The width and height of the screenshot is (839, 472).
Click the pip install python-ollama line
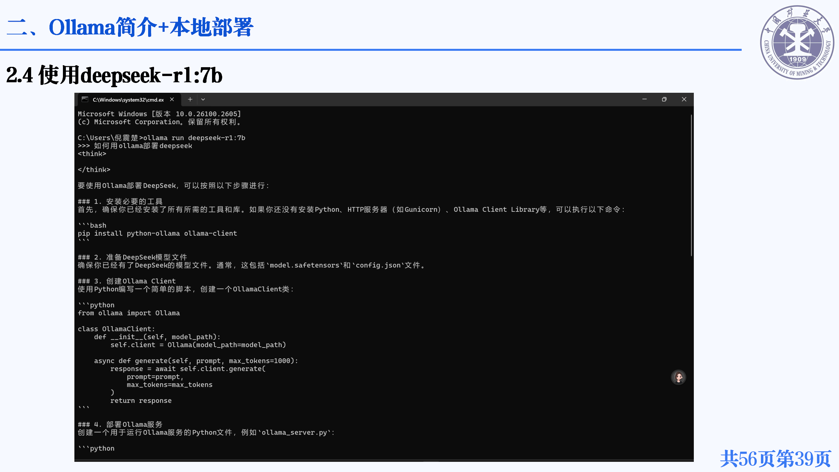157,233
